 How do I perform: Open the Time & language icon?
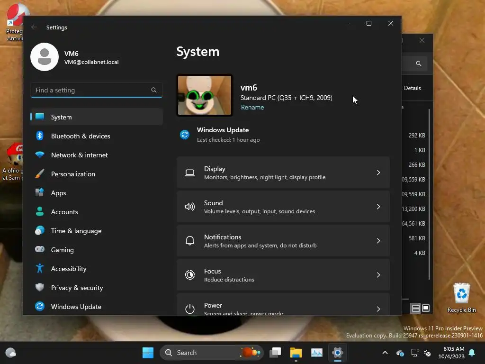[x=40, y=231]
